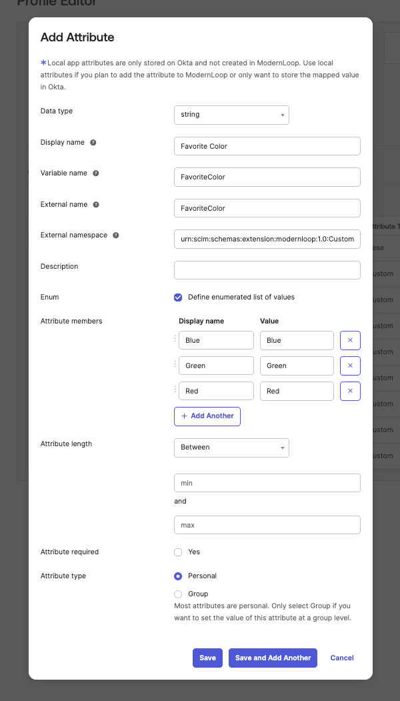Click Add Another member button
This screenshot has width=400, height=701.
[x=207, y=416]
